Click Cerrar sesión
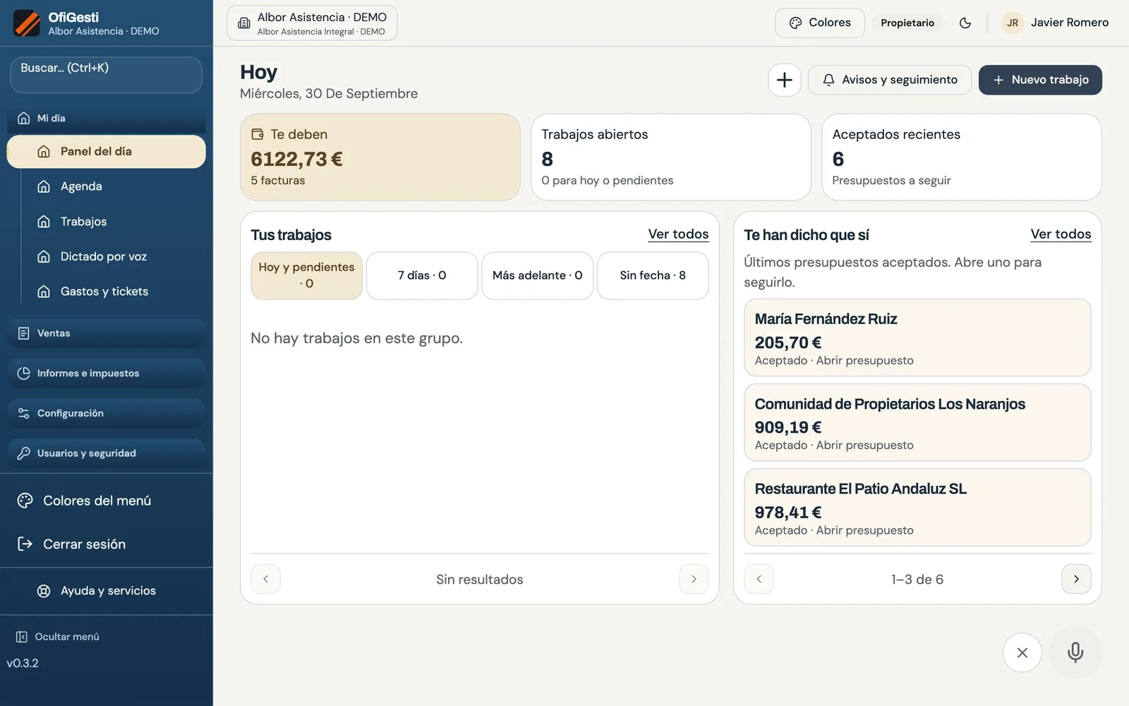 tap(106, 544)
